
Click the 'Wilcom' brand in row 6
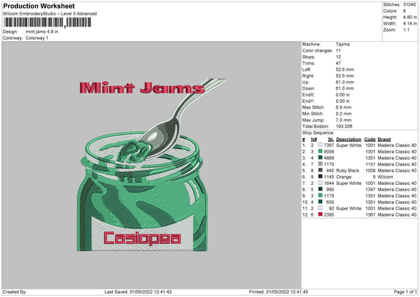(385, 177)
